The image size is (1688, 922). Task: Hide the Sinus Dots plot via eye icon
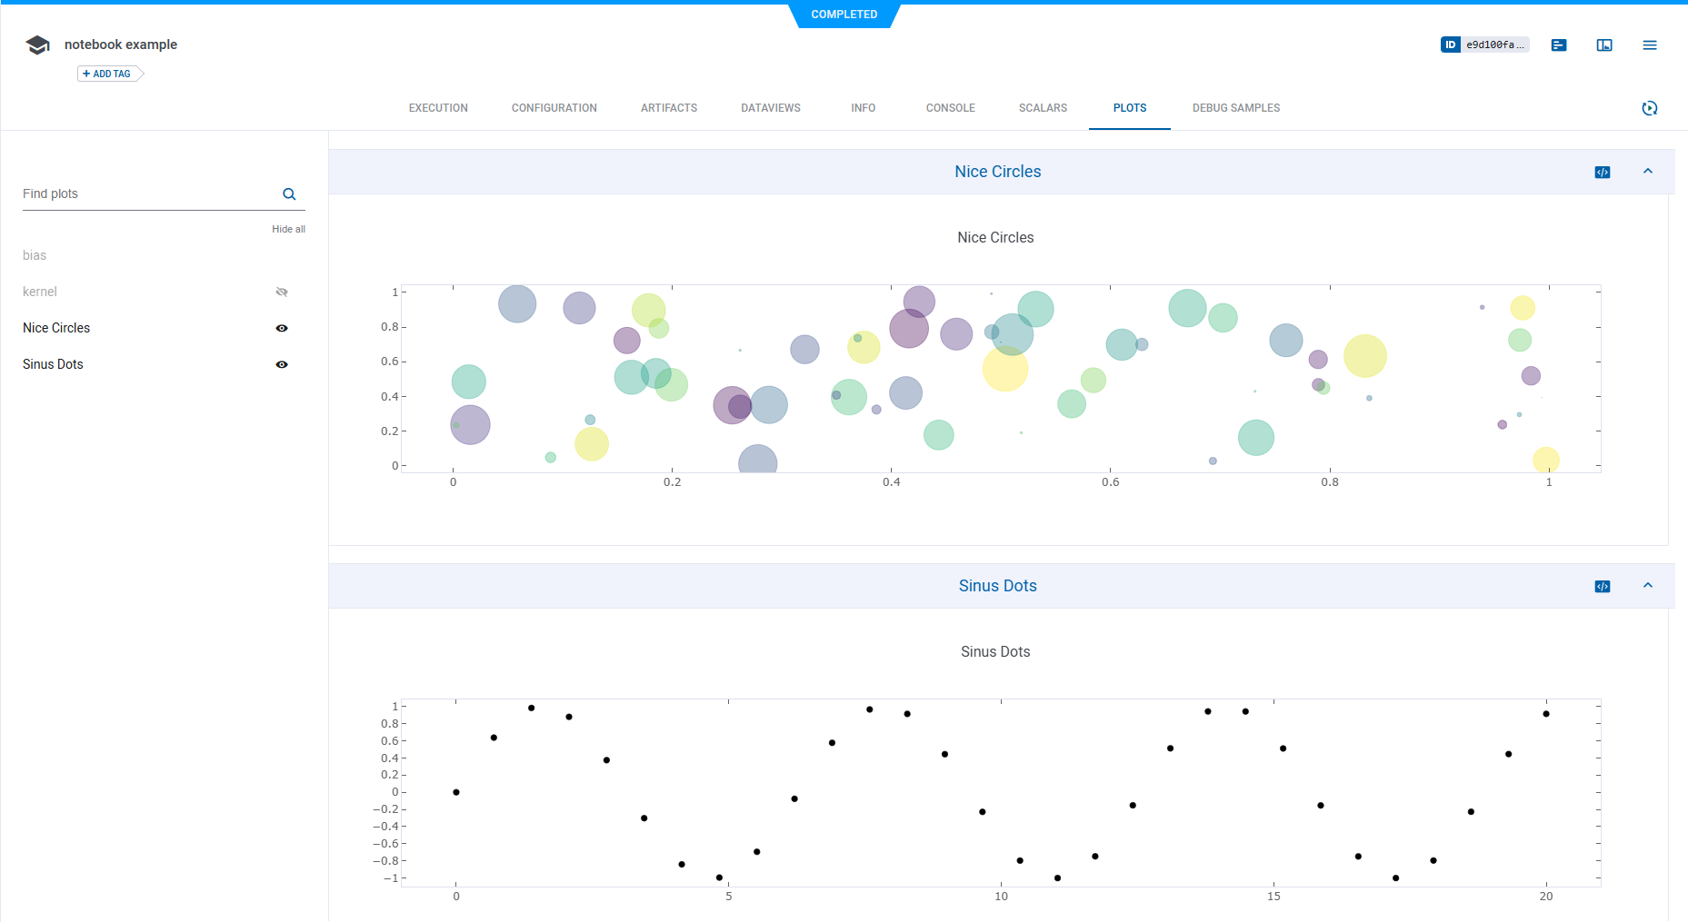tap(282, 364)
